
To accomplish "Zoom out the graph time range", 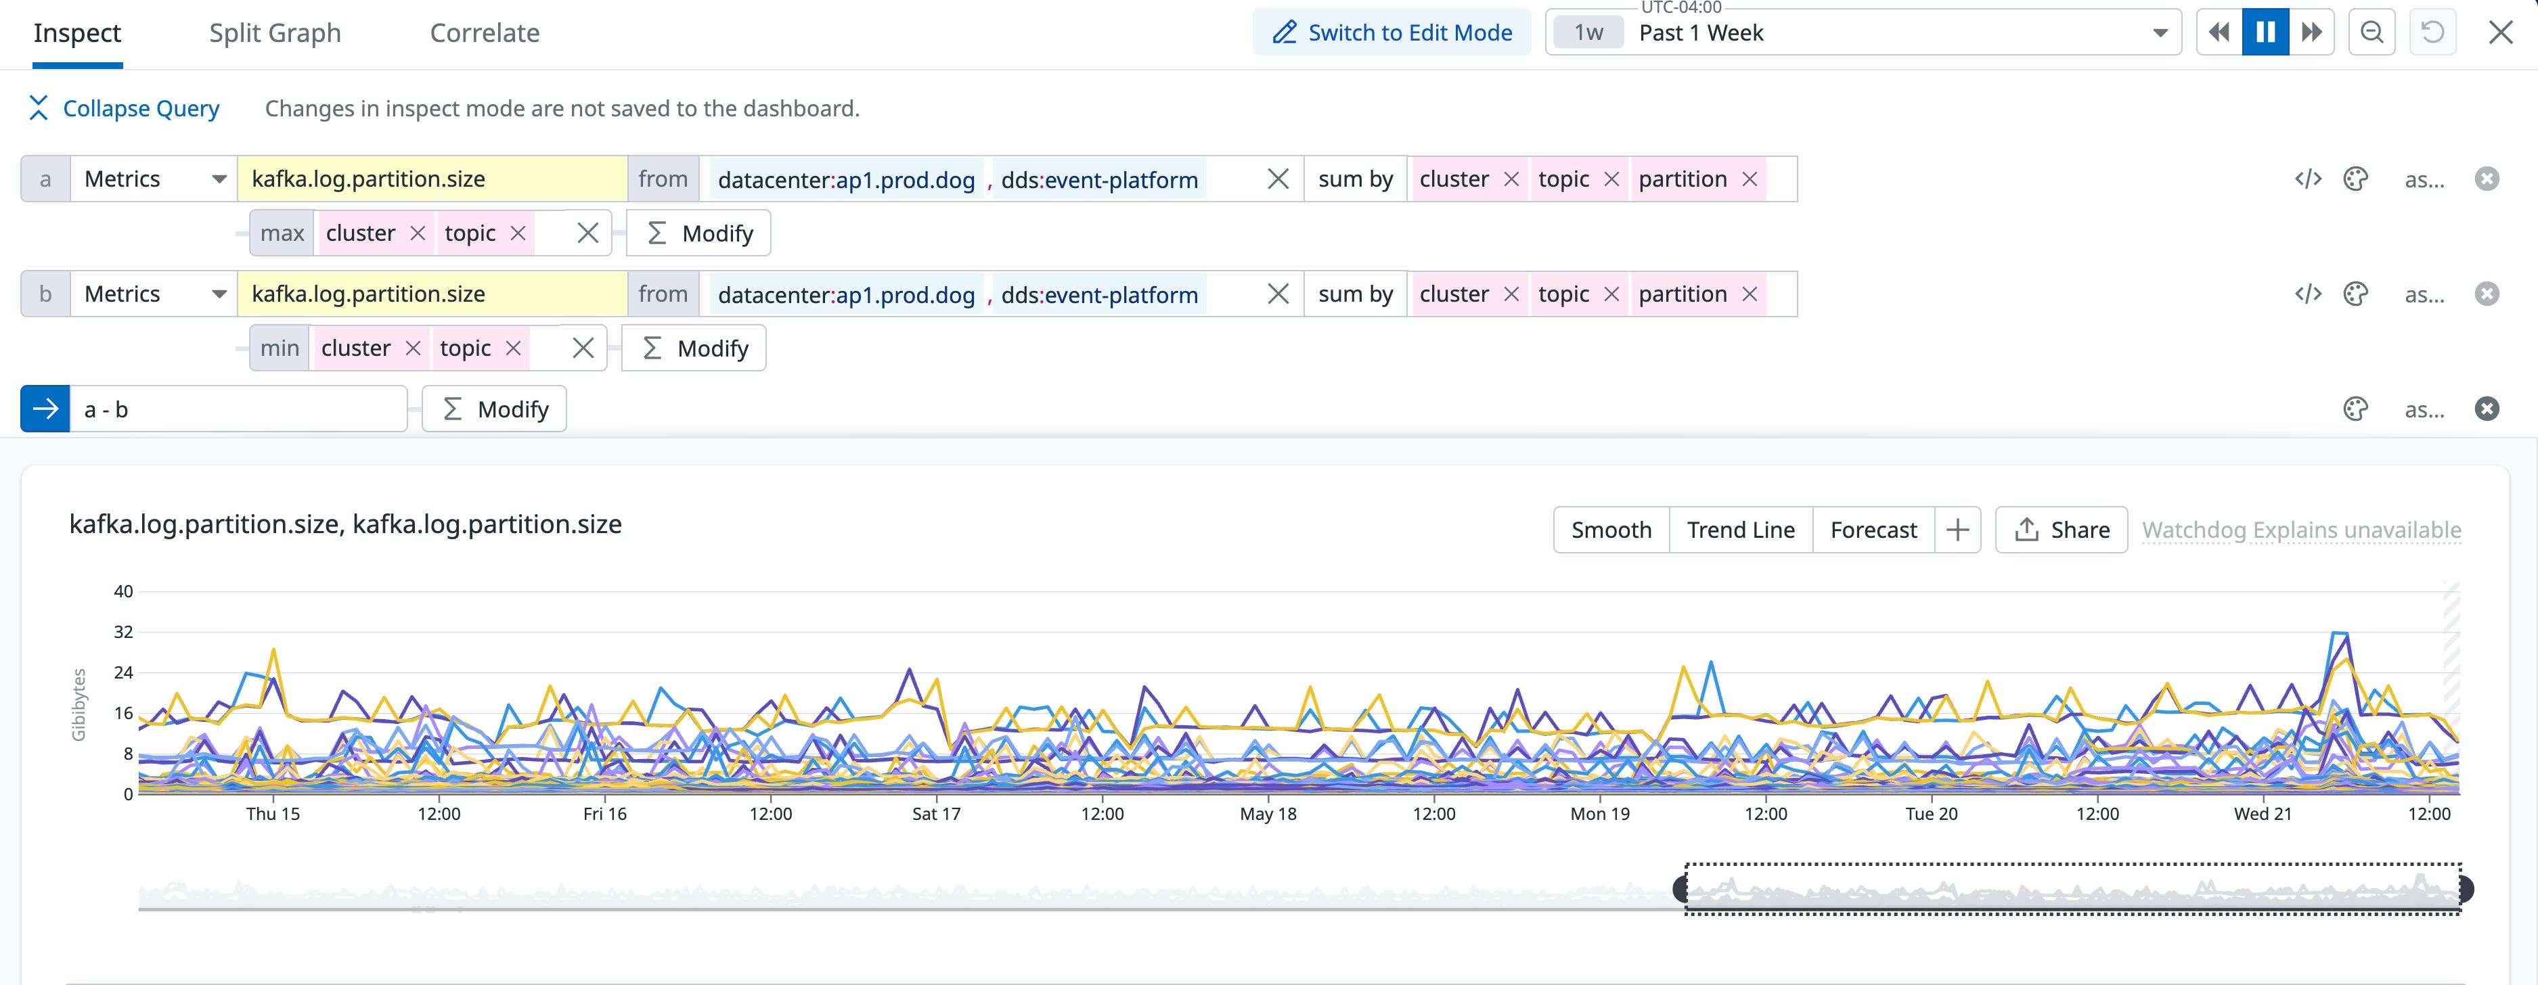I will pyautogui.click(x=2372, y=32).
